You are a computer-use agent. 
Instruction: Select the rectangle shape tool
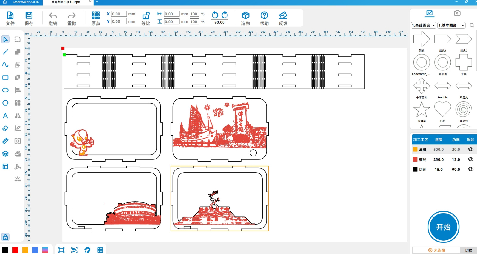(x=5, y=78)
